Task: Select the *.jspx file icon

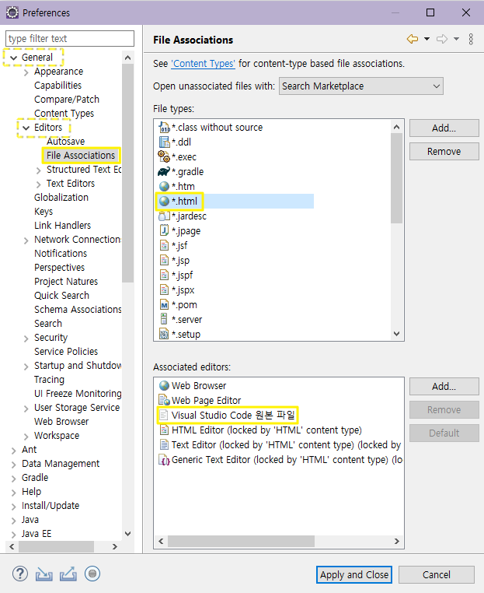Action: (164, 290)
